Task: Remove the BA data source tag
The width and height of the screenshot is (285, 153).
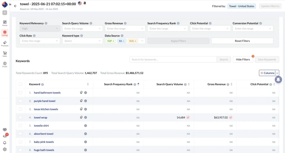Action: tap(124, 41)
